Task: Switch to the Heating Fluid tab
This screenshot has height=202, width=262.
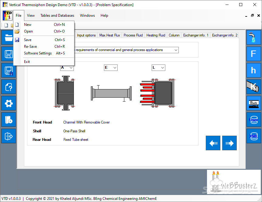Action: pyautogui.click(x=156, y=35)
